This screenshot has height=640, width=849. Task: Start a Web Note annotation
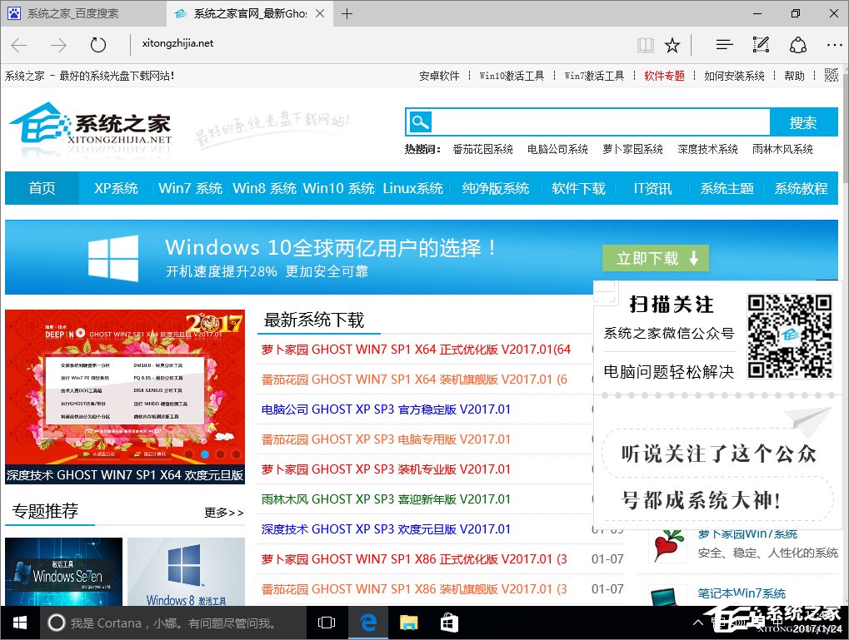coord(760,44)
